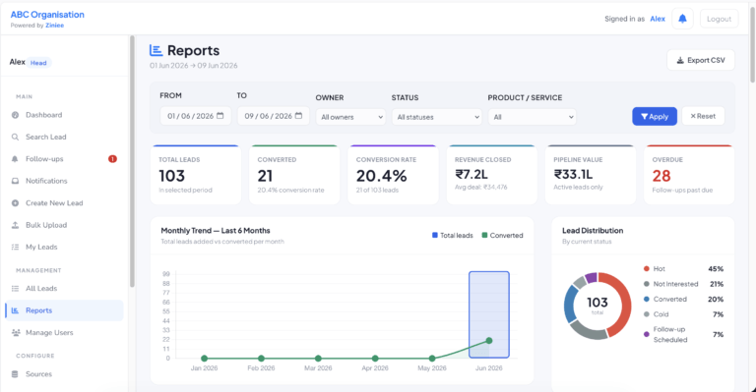756x392 pixels.
Task: Open calendar picker in FROM date field
Action: click(x=220, y=116)
